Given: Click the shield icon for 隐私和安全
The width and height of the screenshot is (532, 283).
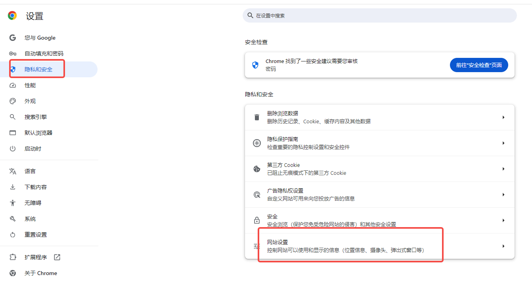Looking at the screenshot, I should 13,69.
